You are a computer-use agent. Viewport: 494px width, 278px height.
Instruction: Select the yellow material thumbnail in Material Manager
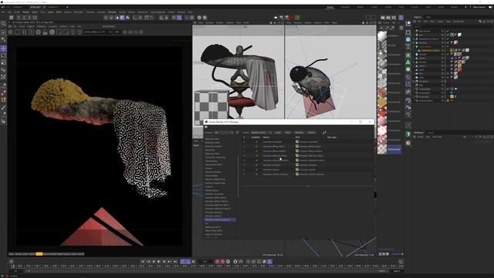[x=382, y=102]
